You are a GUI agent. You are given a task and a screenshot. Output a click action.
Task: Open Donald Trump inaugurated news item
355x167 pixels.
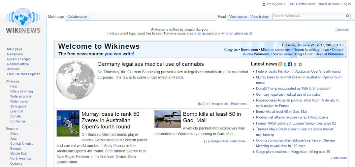tap(293, 88)
